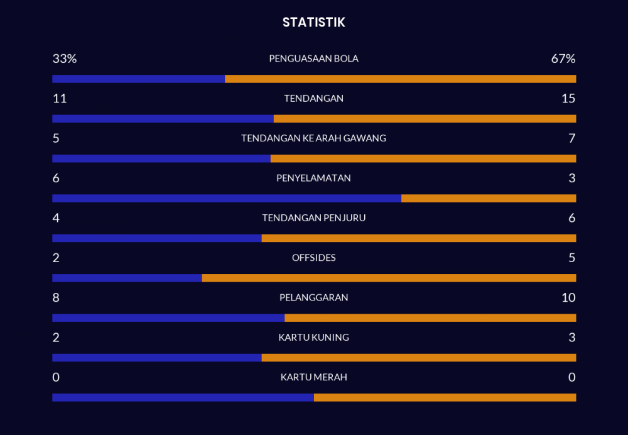This screenshot has height=435, width=628.
Task: Select the 33% possession value
Action: click(65, 58)
